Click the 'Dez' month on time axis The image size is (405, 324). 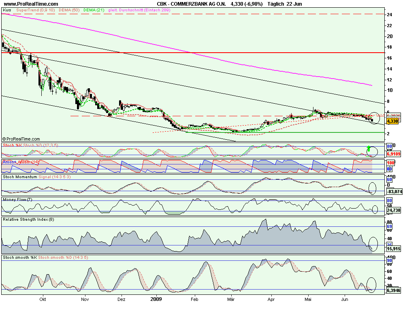tap(122, 299)
